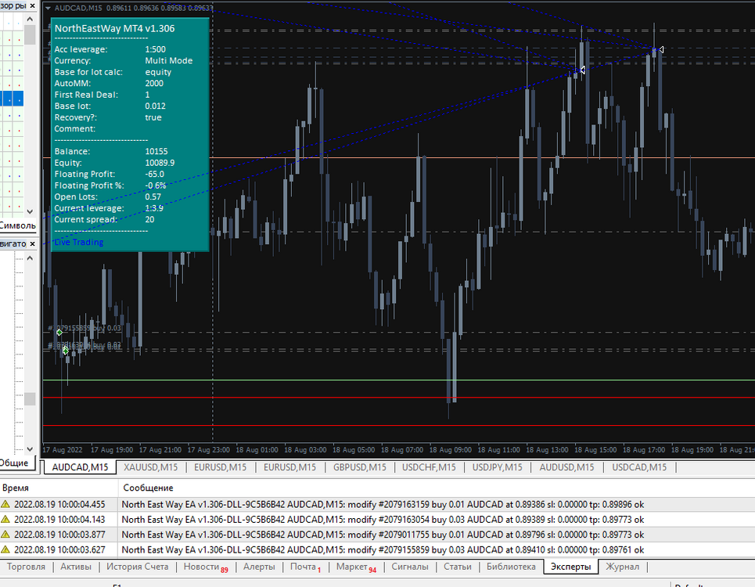Open the Сигналы tab

point(410,567)
